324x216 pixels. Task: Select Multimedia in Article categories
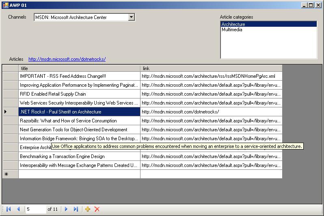(269, 30)
